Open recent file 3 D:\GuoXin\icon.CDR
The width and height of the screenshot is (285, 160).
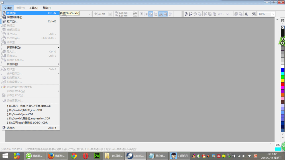[x=31, y=114]
